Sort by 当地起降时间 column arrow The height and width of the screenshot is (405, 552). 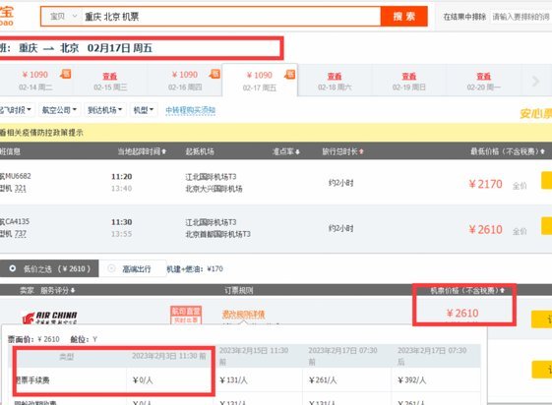coord(163,151)
